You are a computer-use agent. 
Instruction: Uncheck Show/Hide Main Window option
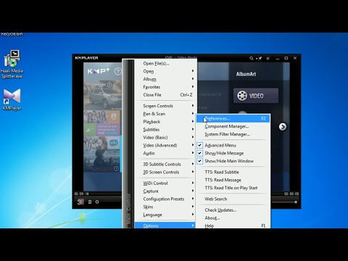coord(200,161)
